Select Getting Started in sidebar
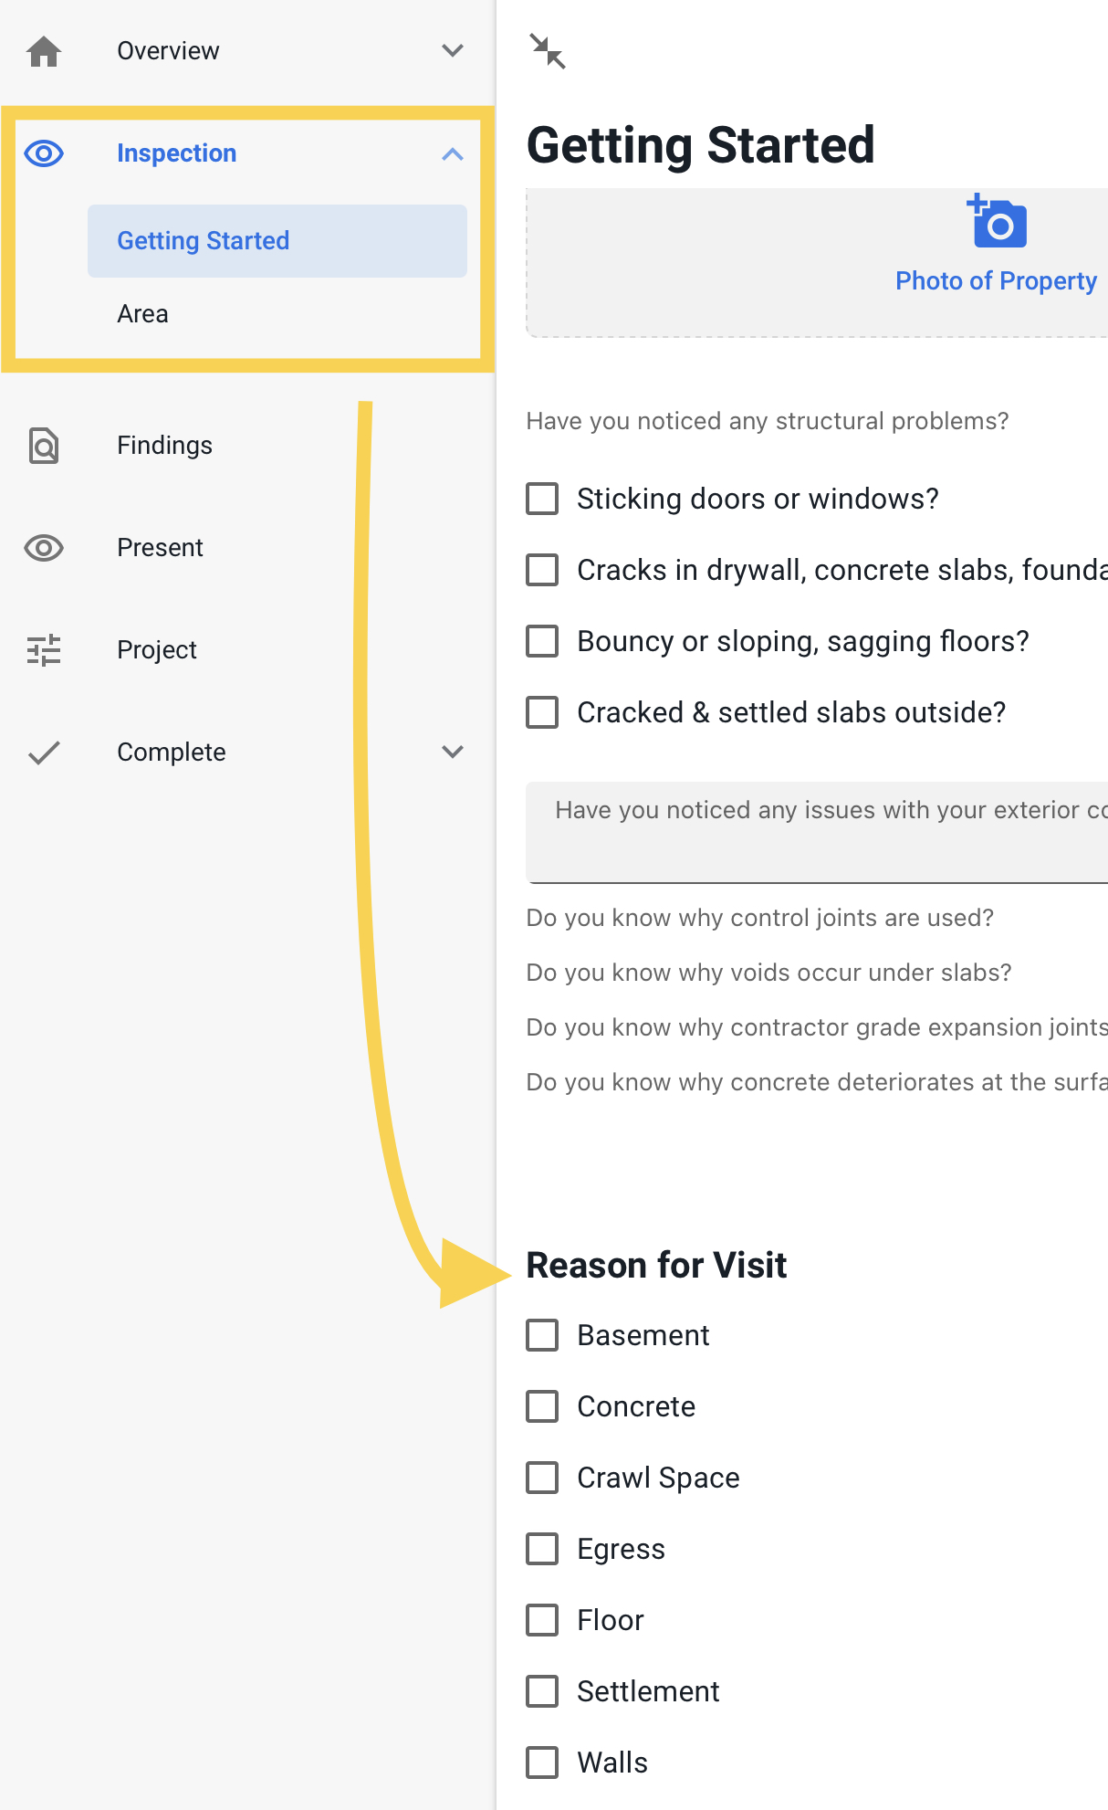Image resolution: width=1108 pixels, height=1810 pixels. (x=277, y=241)
